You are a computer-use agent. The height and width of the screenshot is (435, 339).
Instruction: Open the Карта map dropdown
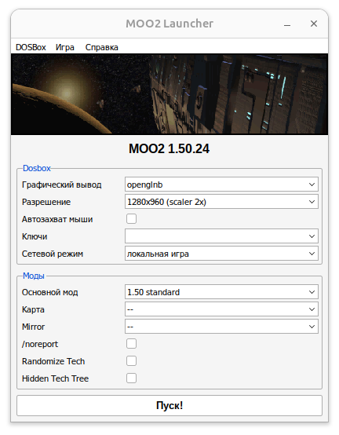pyautogui.click(x=221, y=309)
